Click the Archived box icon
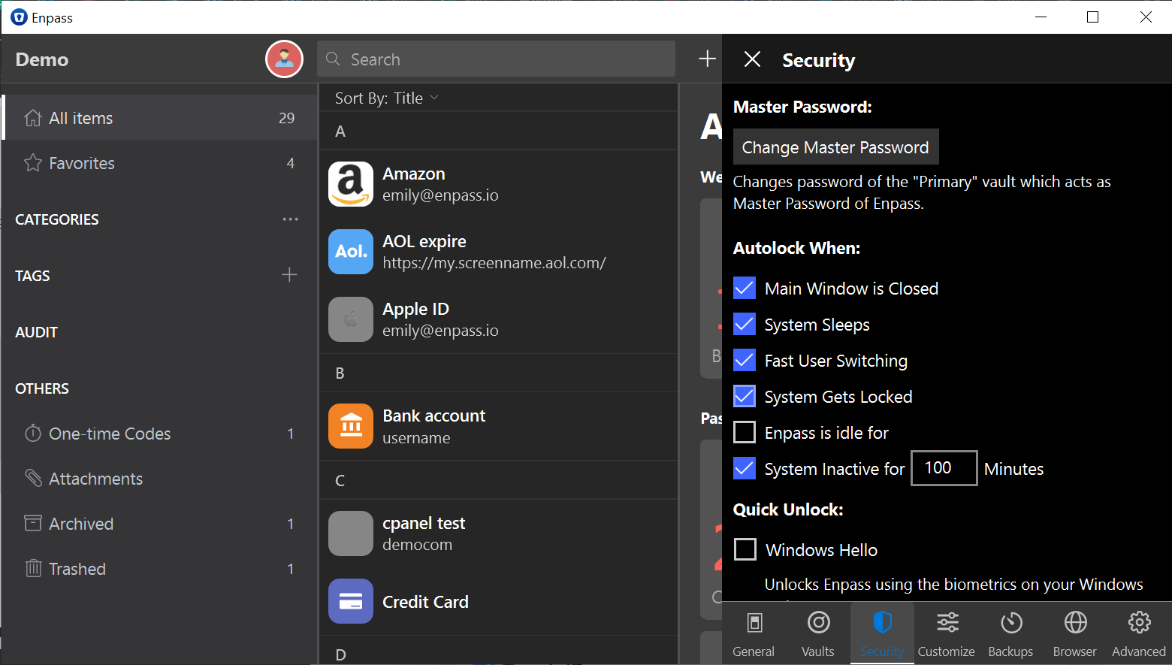The height and width of the screenshot is (665, 1172). point(32,523)
